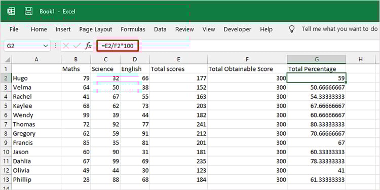Click Select All corner triangle
The image size is (380, 190).
[8, 60]
